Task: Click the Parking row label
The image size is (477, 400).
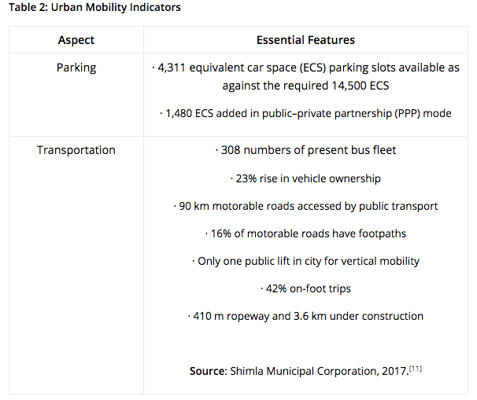Action: [76, 68]
